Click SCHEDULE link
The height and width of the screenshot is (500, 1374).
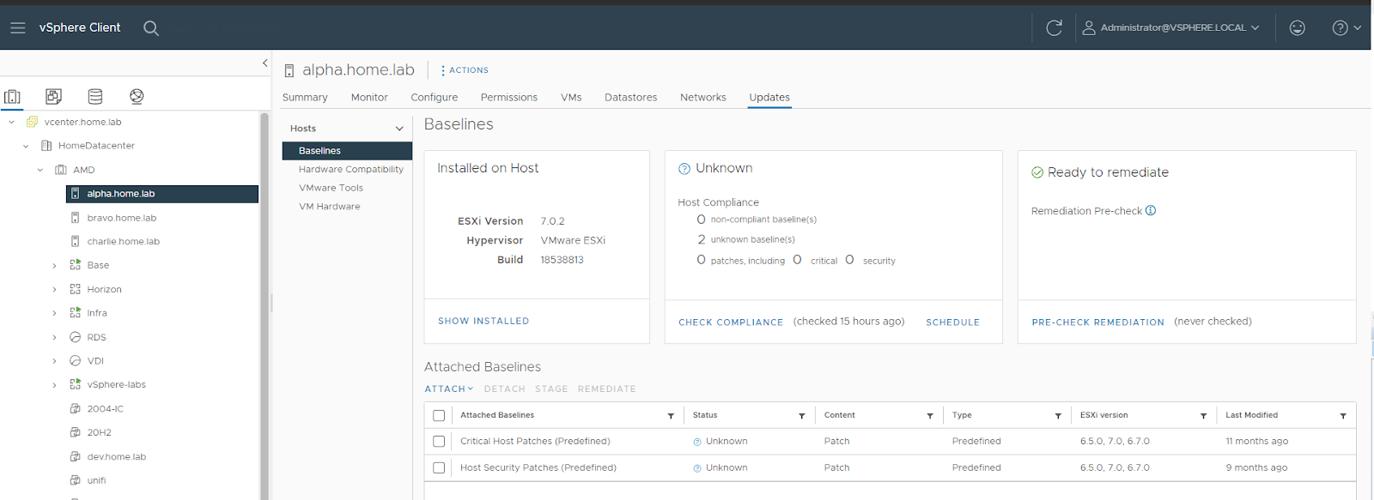pyautogui.click(x=952, y=322)
